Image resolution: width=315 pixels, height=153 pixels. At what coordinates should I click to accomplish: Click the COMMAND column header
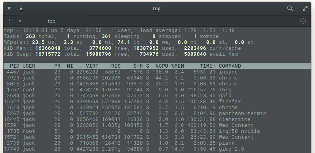click(230, 66)
